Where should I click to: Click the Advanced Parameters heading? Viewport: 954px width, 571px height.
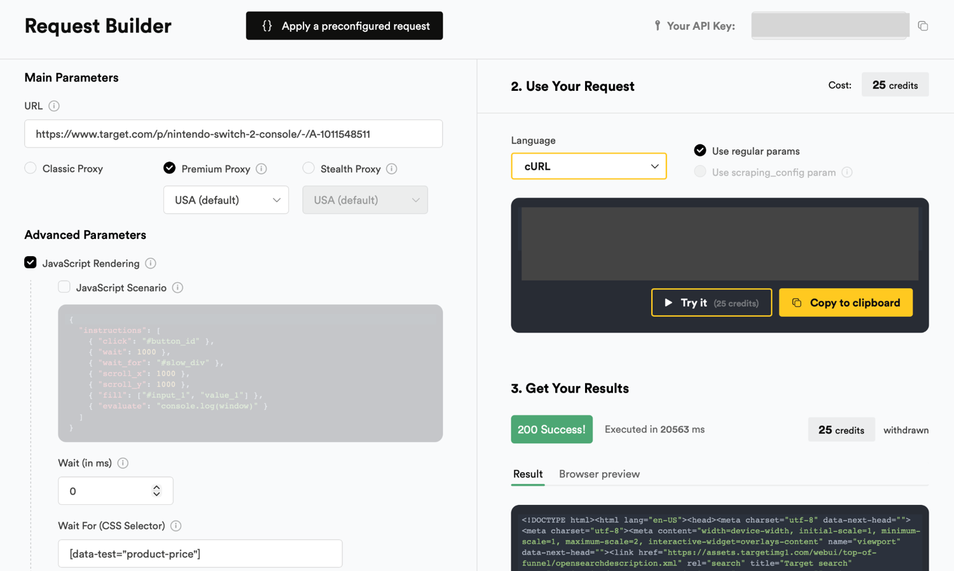pyautogui.click(x=85, y=235)
